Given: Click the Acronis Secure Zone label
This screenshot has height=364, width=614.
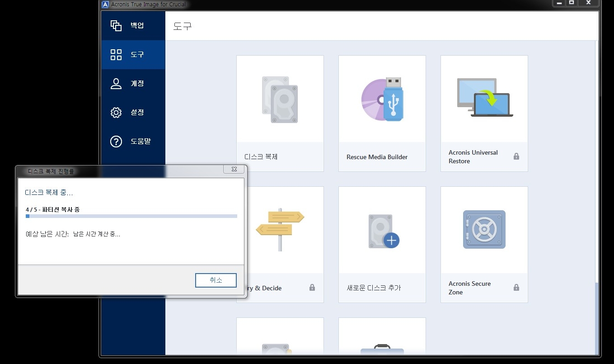Looking at the screenshot, I should point(469,288).
